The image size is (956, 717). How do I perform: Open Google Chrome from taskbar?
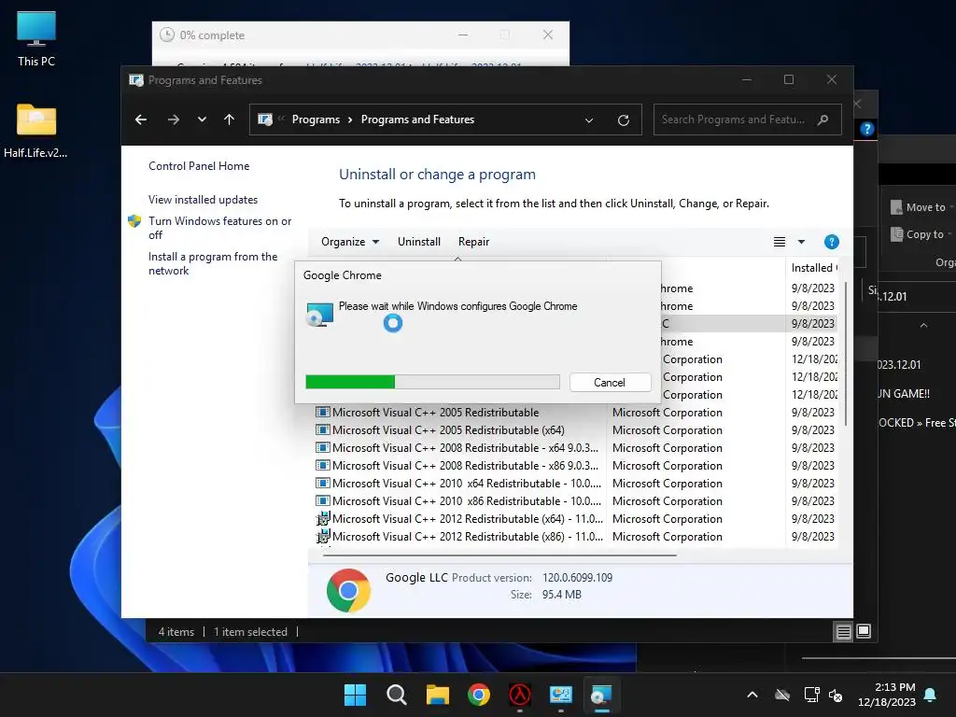[479, 695]
